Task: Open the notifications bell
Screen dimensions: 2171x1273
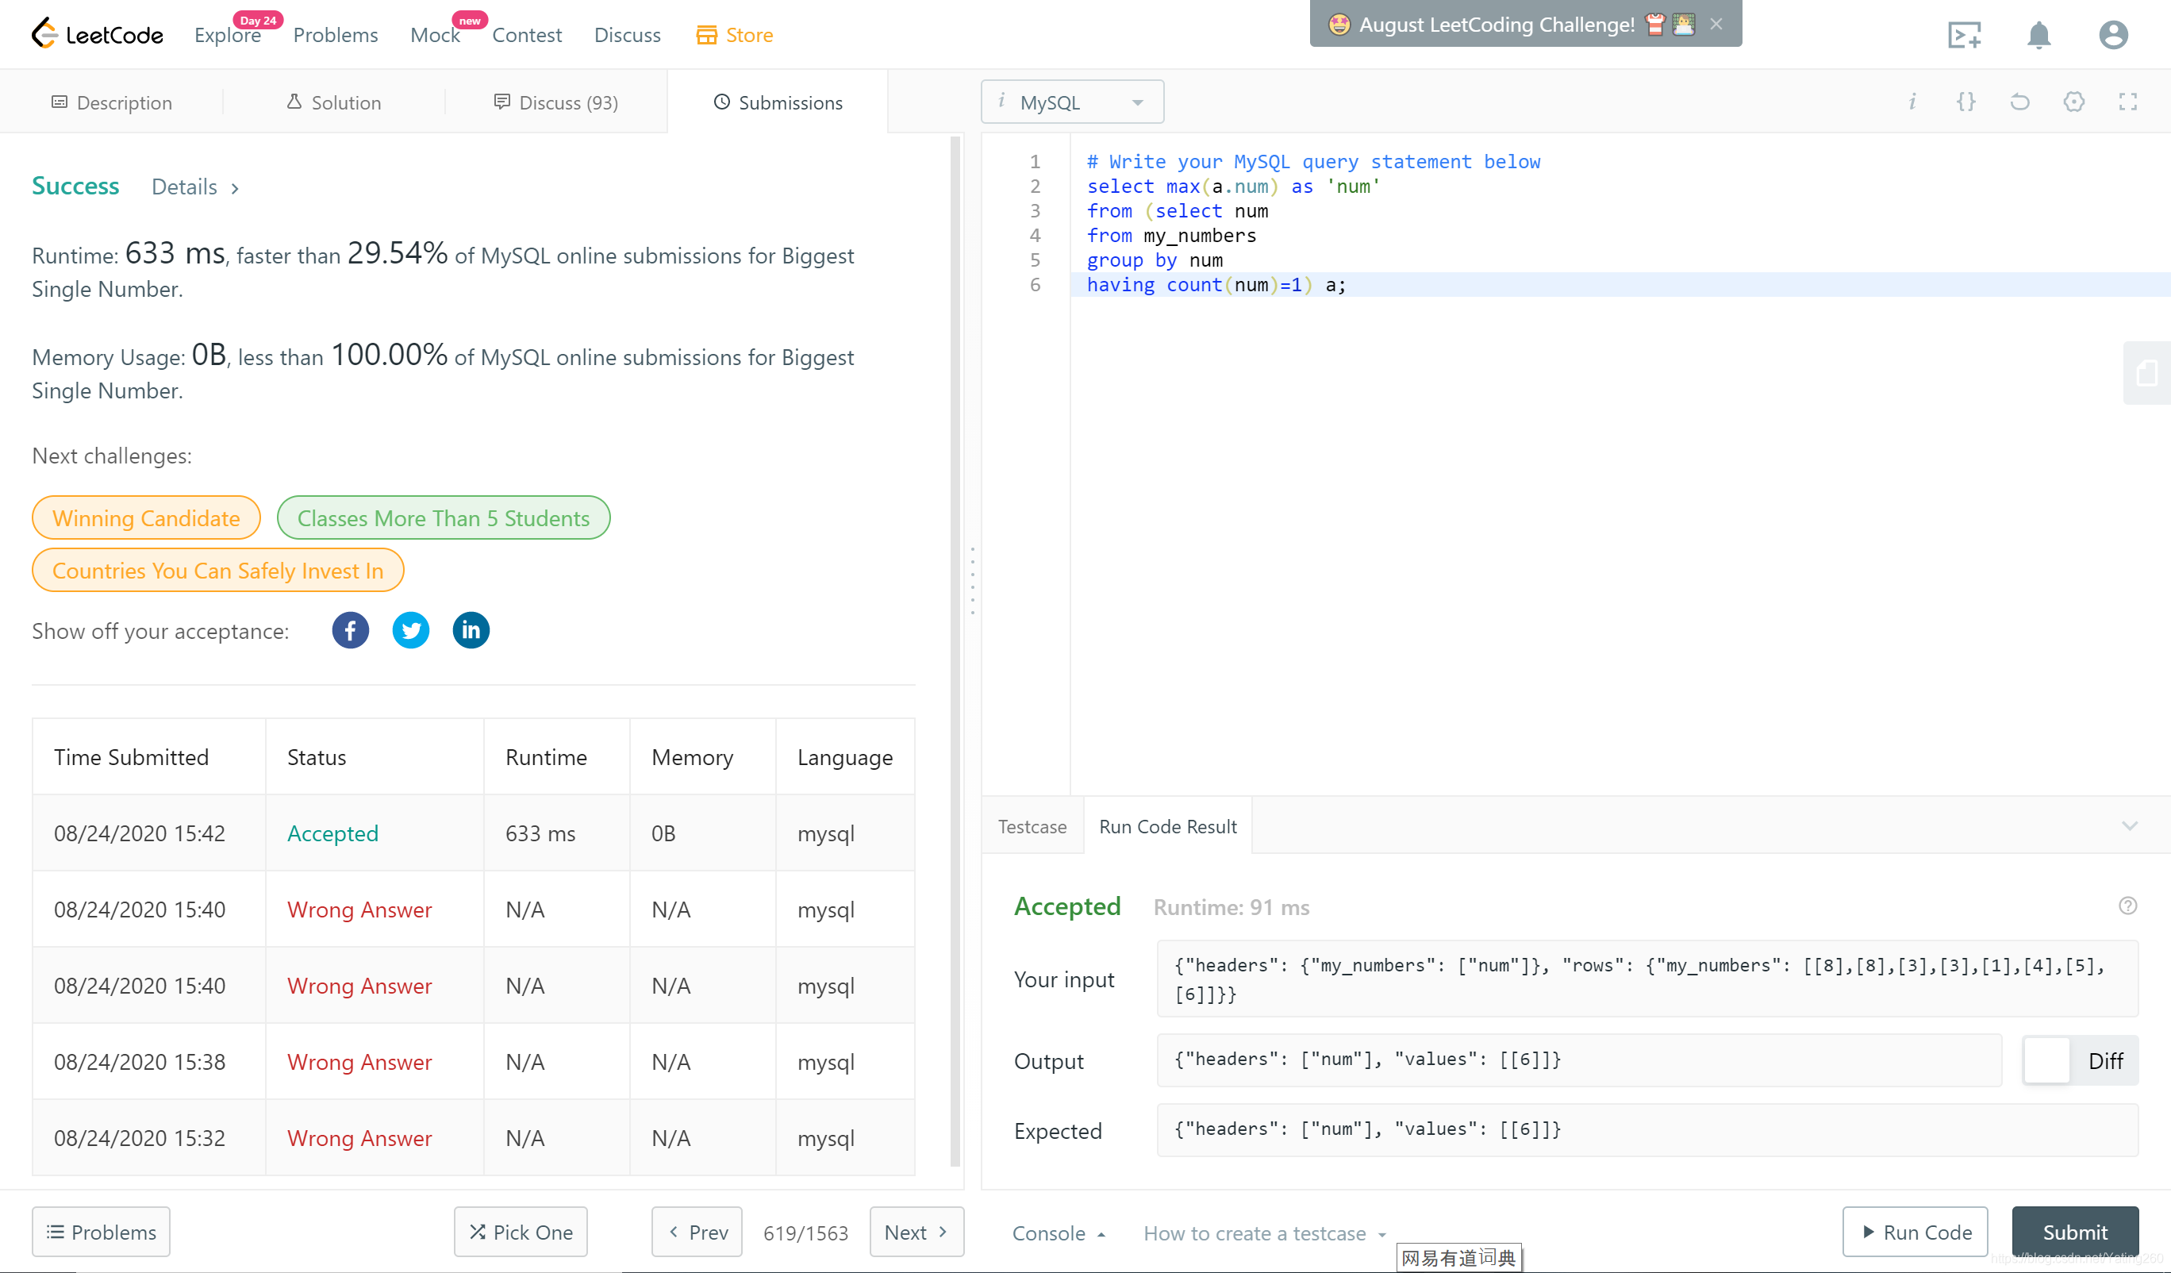Action: 2038,36
